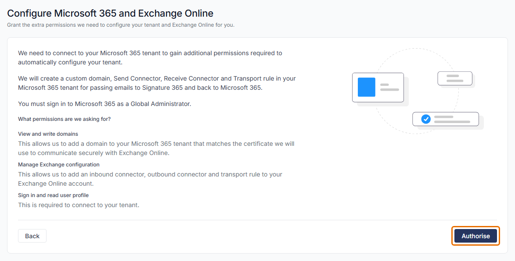Click the 'Manage Exchange configuration' heading
This screenshot has width=515, height=261.
tap(59, 164)
